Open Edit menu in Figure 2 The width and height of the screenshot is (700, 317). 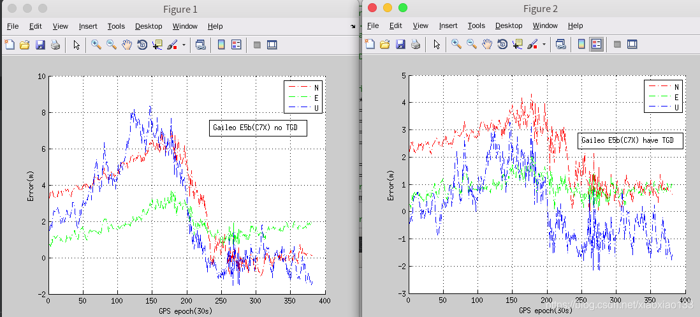[x=395, y=26]
